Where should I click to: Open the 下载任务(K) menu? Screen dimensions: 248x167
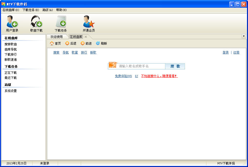[31, 10]
